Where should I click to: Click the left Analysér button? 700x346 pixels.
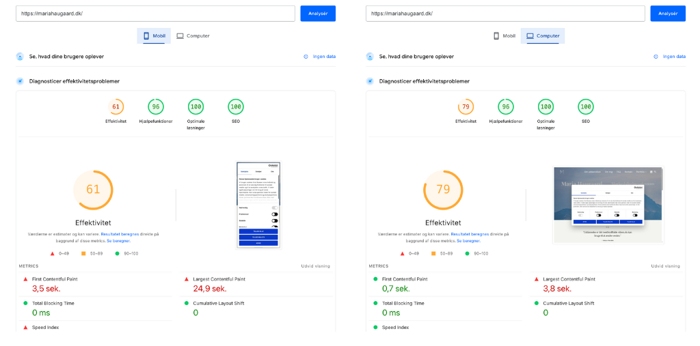click(318, 14)
